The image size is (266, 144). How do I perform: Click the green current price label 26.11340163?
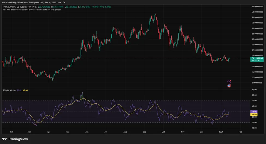coord(256,58)
